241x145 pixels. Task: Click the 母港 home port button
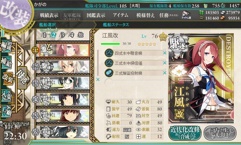(22, 78)
